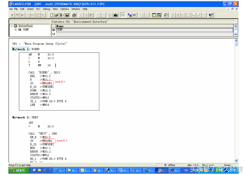Click the network connection toolbar icon

pos(129,15)
